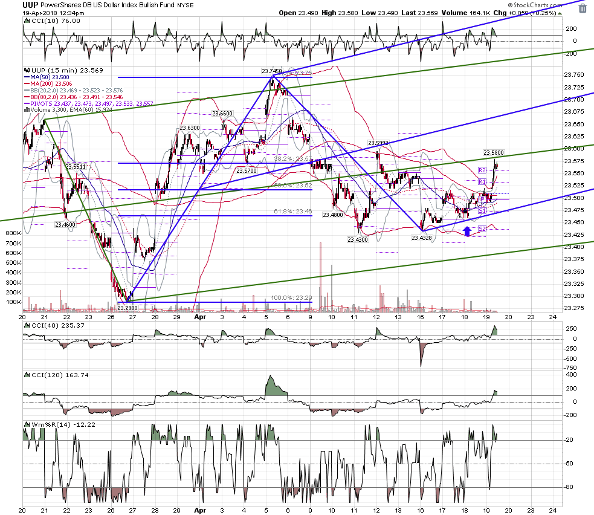Click the 23.4800 price label
The image size is (594, 515).
[x=332, y=215]
